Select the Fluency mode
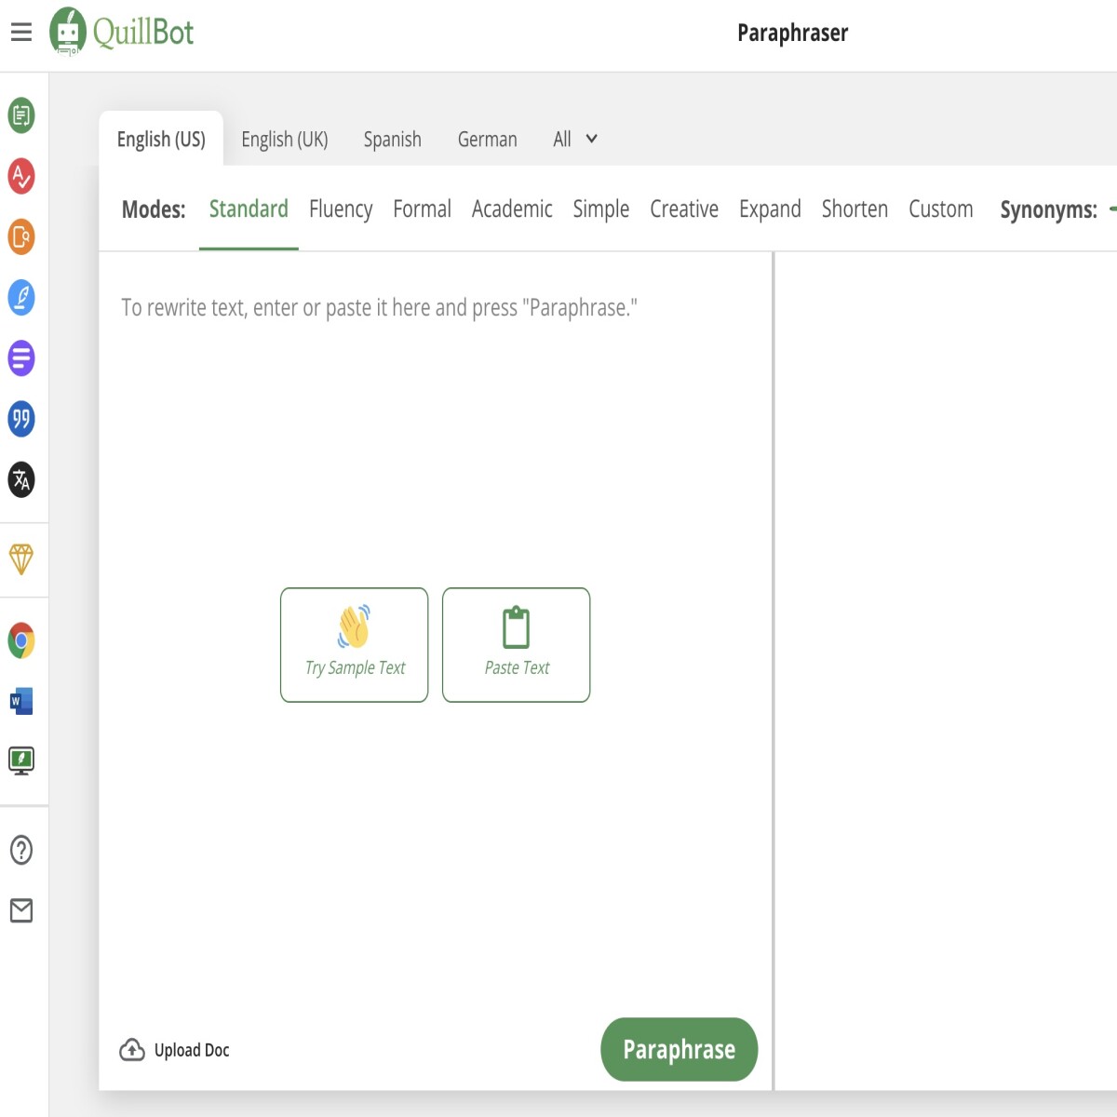The image size is (1117, 1117). click(x=341, y=209)
